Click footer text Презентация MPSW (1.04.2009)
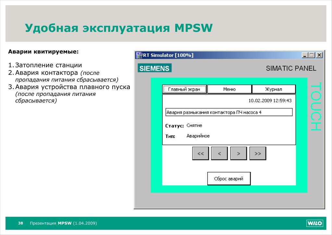The image size is (332, 235). pyautogui.click(x=63, y=223)
